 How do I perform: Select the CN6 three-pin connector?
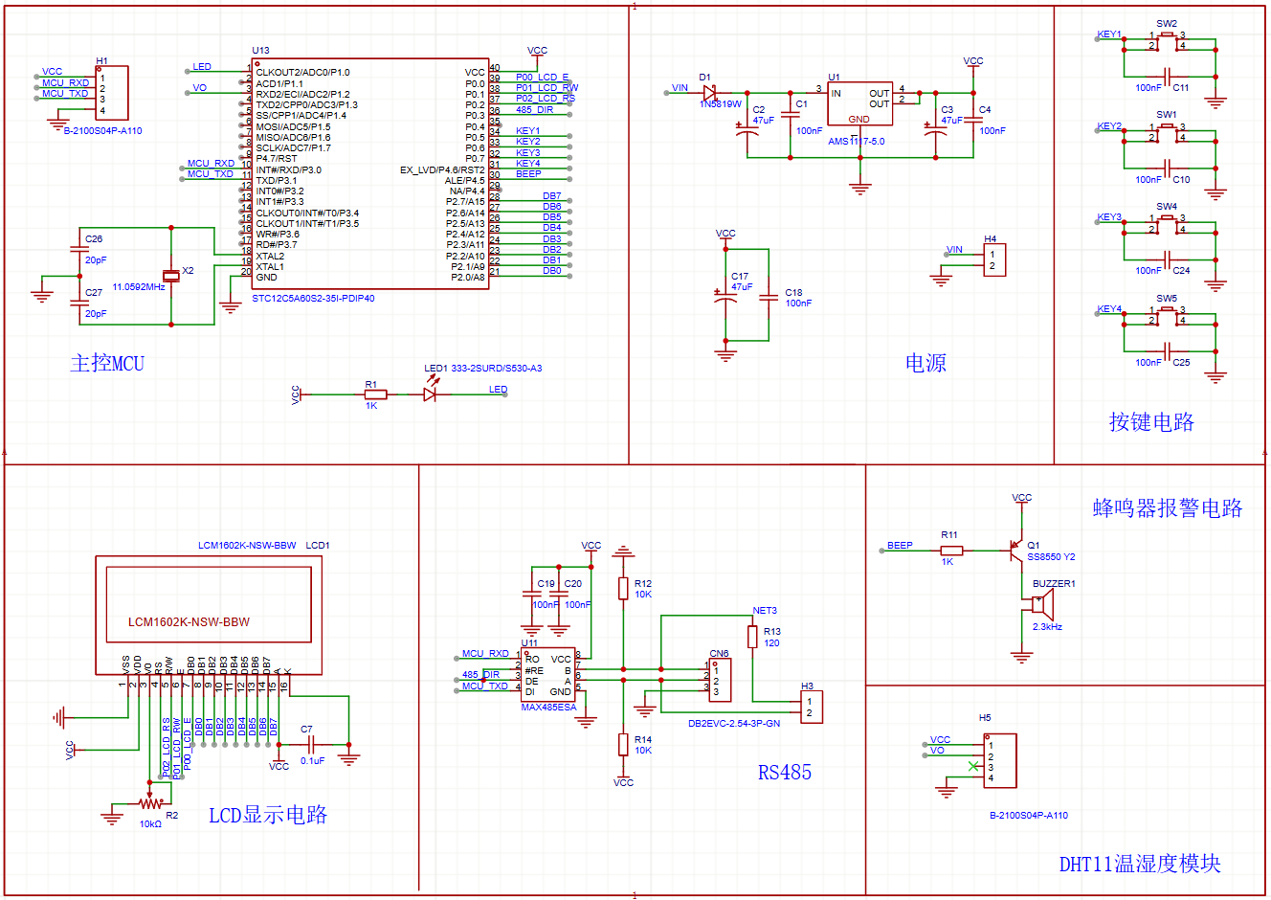(720, 680)
